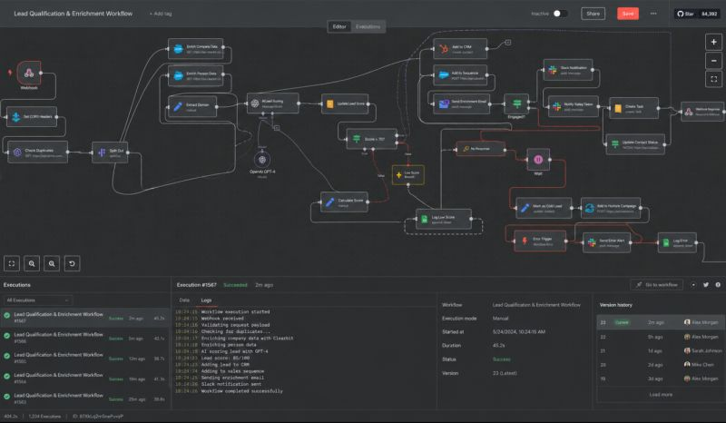Viewport: 726px width, 423px height.
Task: Fit the view with the bottom-left fullscreen icon
Action: click(12, 263)
